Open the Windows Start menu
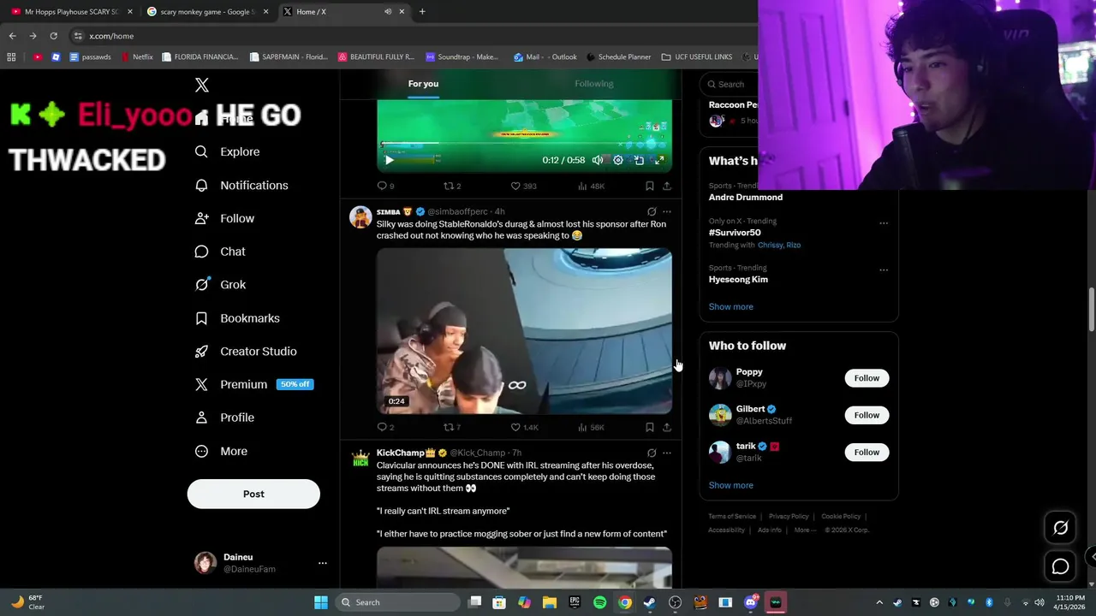Image resolution: width=1096 pixels, height=616 pixels. click(320, 602)
